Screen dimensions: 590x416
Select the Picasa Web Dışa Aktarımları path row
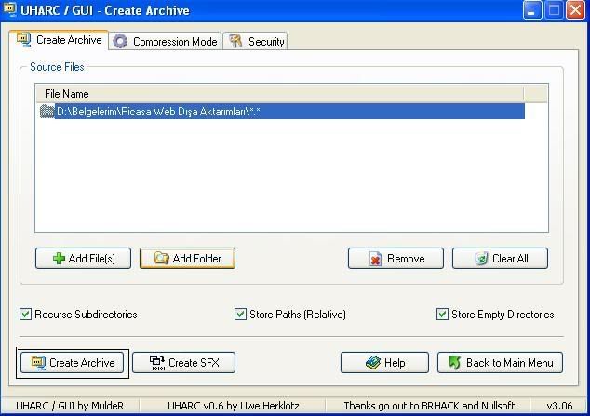coord(282,112)
